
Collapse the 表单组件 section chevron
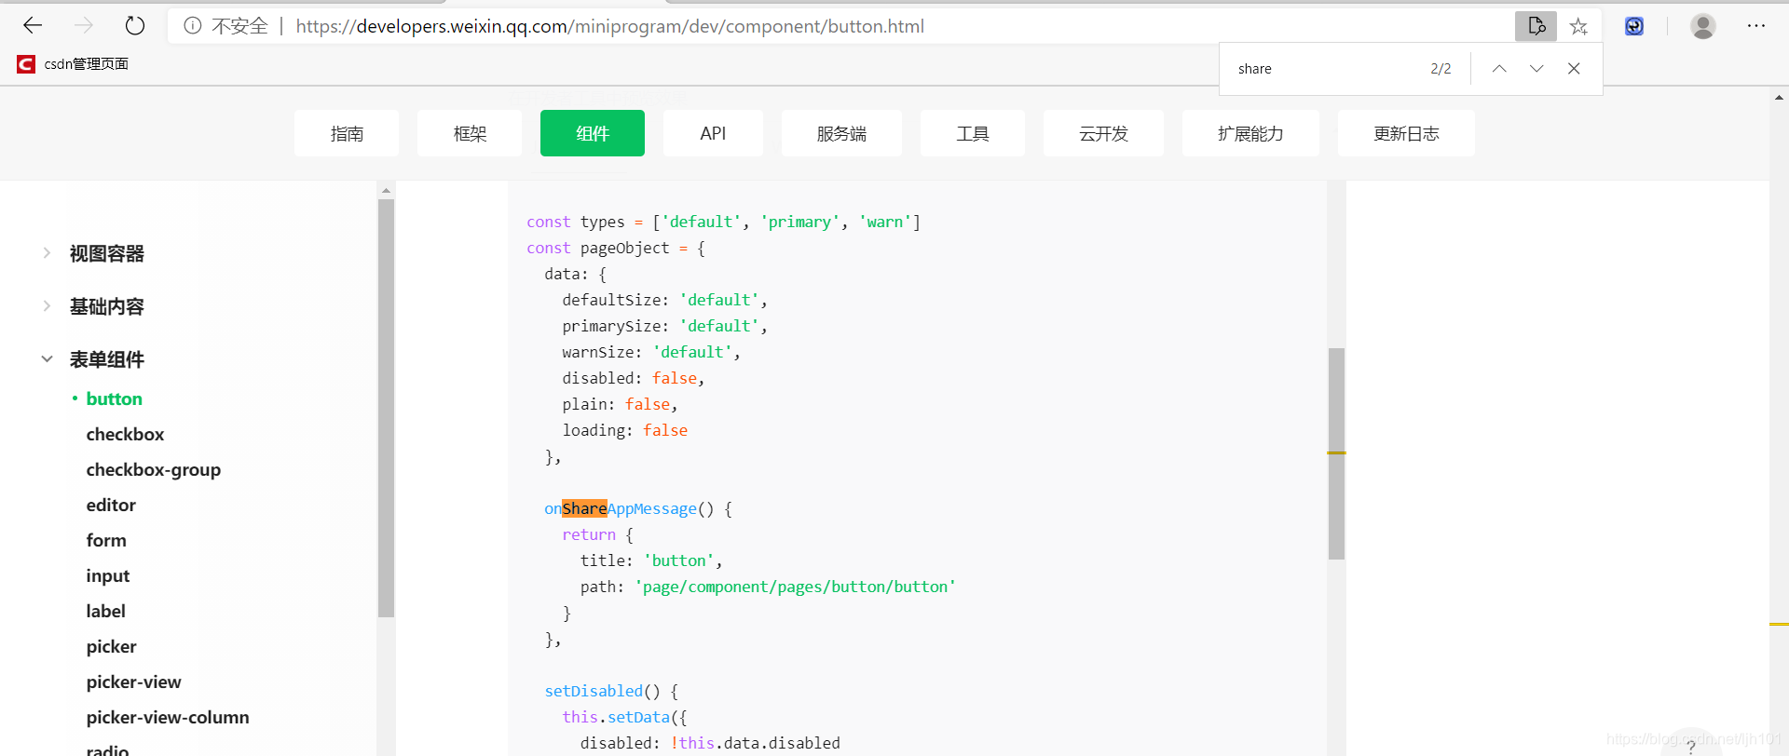click(x=47, y=359)
